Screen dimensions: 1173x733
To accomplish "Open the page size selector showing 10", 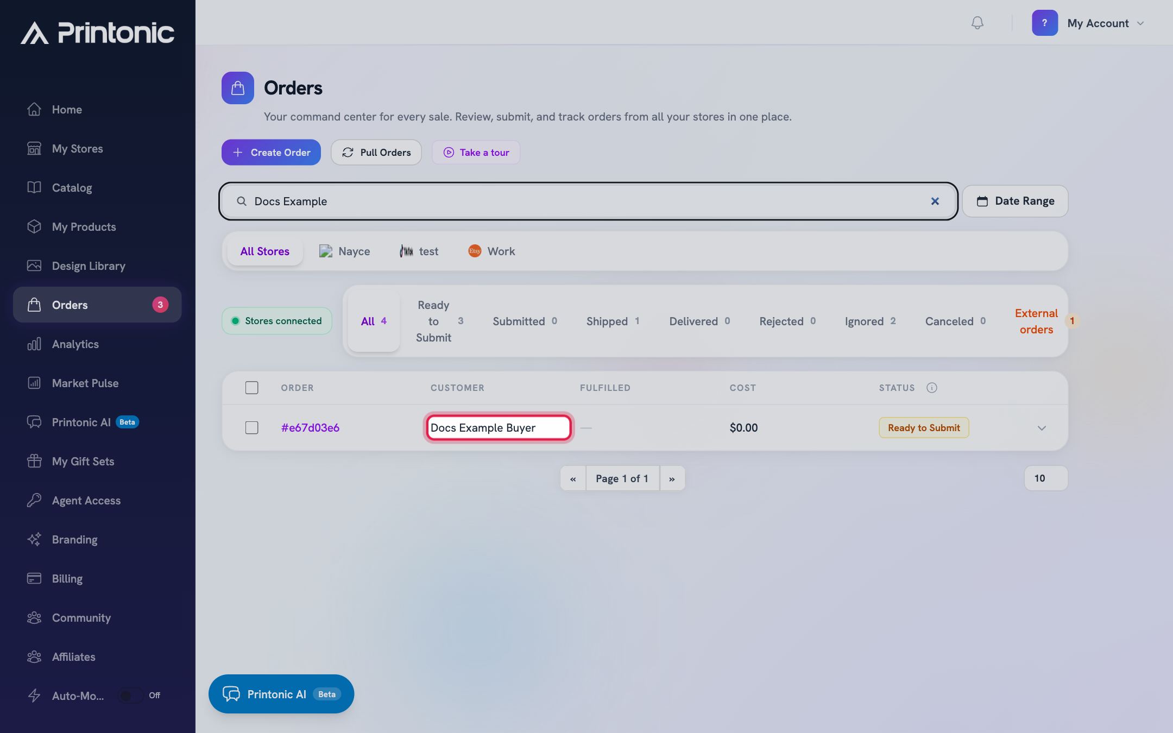I will pyautogui.click(x=1046, y=478).
